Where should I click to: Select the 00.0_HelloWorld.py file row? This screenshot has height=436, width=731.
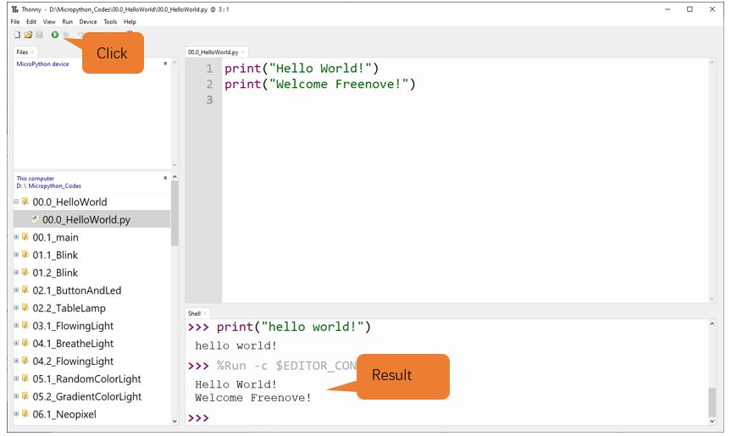pyautogui.click(x=91, y=219)
